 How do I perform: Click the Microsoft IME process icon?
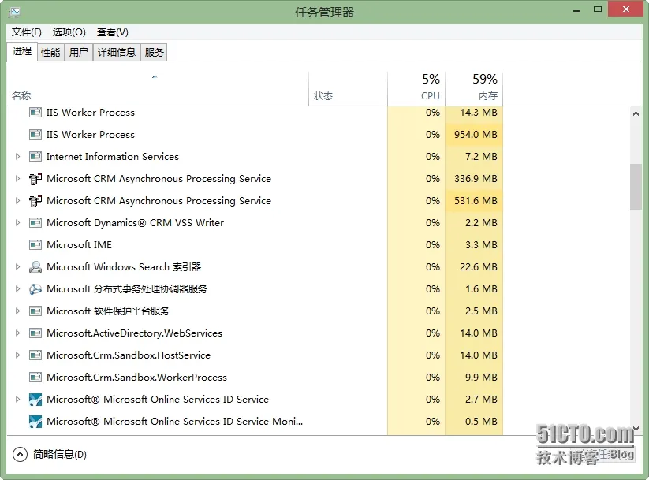(x=35, y=244)
